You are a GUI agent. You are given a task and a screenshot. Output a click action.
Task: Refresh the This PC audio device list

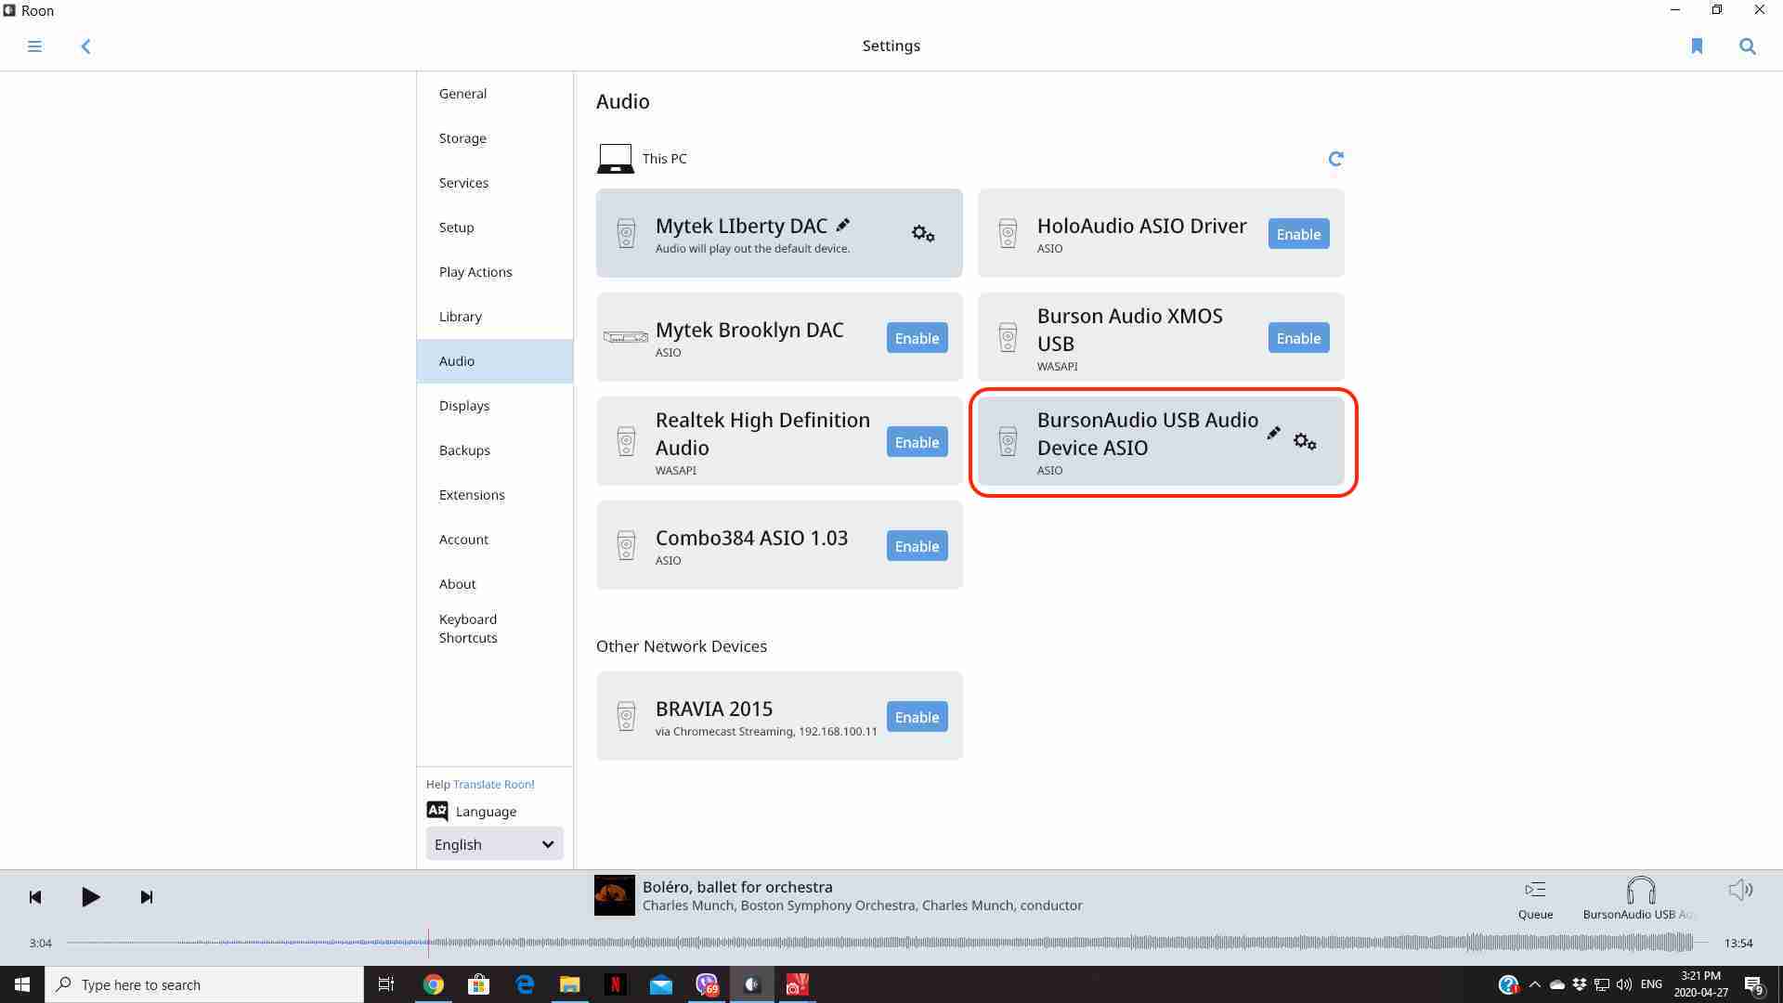1335,159
